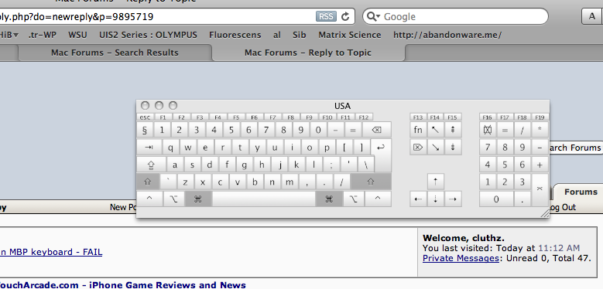Click the down arrow key
The image size is (603, 289).
pyautogui.click(x=435, y=199)
